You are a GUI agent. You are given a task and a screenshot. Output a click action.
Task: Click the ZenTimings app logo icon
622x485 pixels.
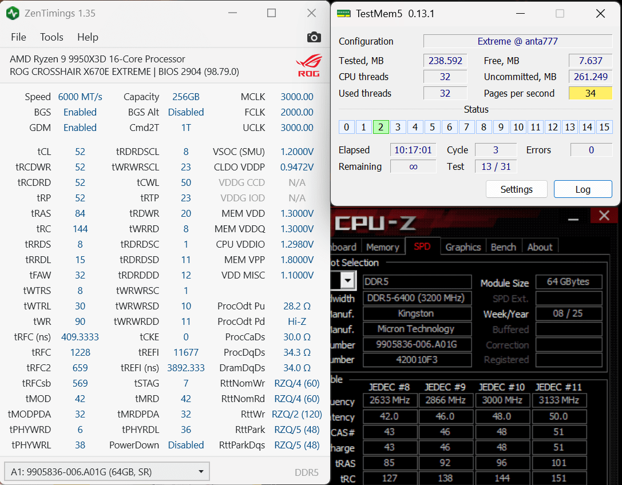13,14
